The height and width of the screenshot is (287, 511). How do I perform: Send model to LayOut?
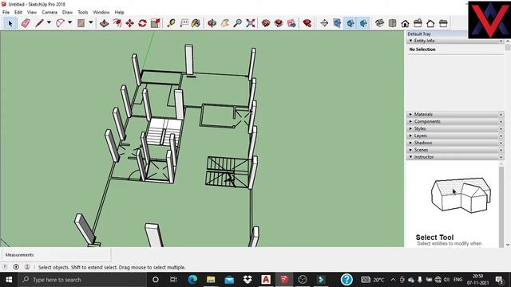(x=291, y=23)
